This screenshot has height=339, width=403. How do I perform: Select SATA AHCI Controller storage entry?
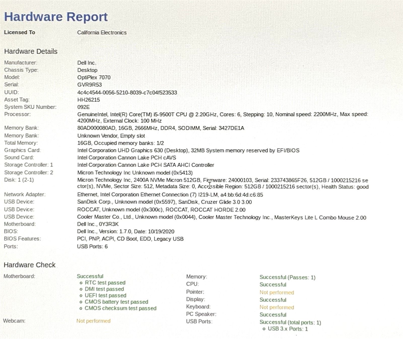click(146, 165)
